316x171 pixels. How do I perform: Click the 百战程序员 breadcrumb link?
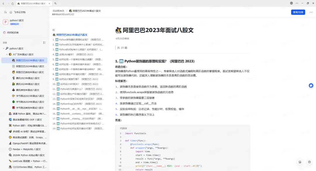[58, 11]
